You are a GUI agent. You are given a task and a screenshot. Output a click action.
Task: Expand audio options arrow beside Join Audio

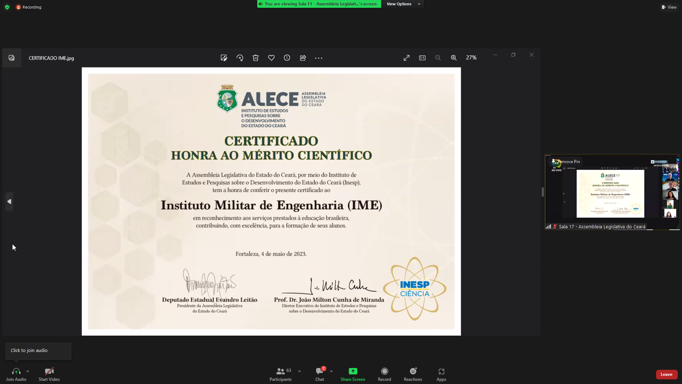28,371
